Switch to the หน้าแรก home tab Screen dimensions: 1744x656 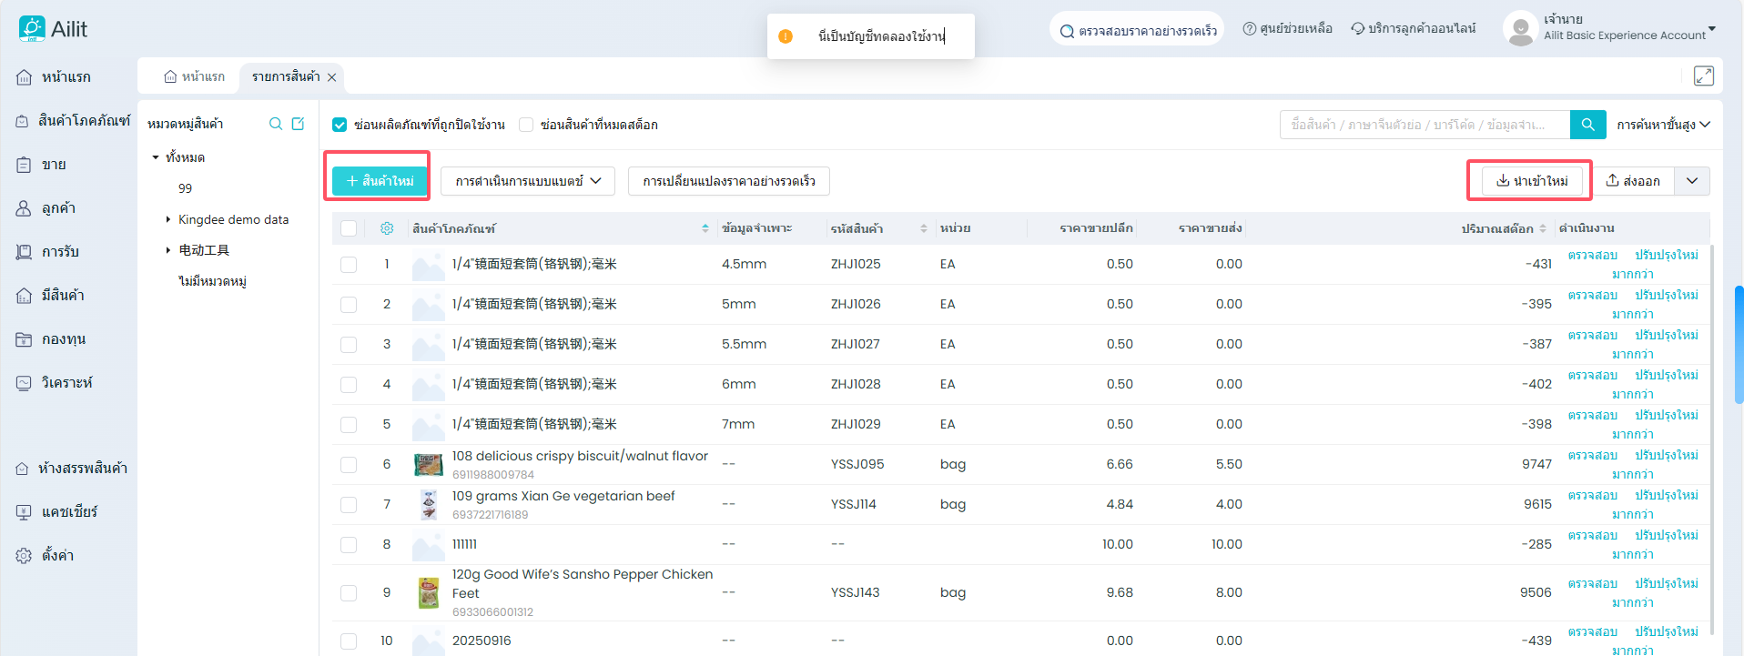(194, 77)
